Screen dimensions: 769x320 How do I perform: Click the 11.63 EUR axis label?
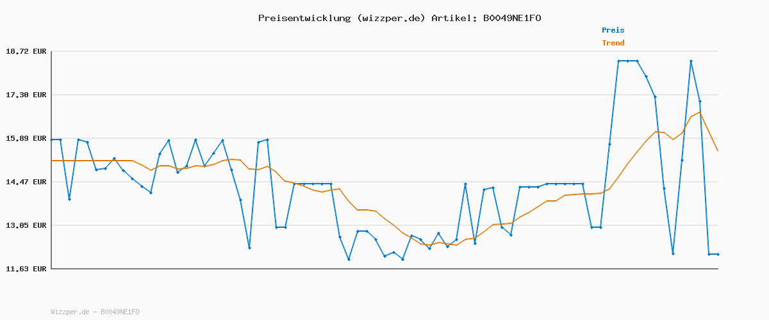click(x=26, y=269)
